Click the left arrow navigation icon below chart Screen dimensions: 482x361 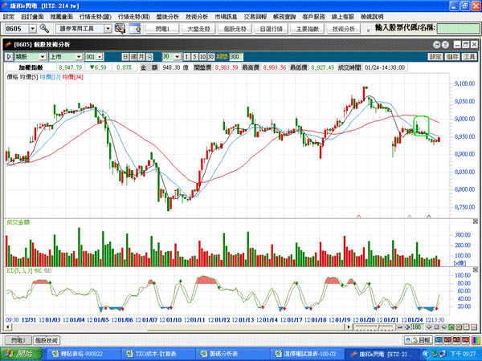(x=429, y=327)
